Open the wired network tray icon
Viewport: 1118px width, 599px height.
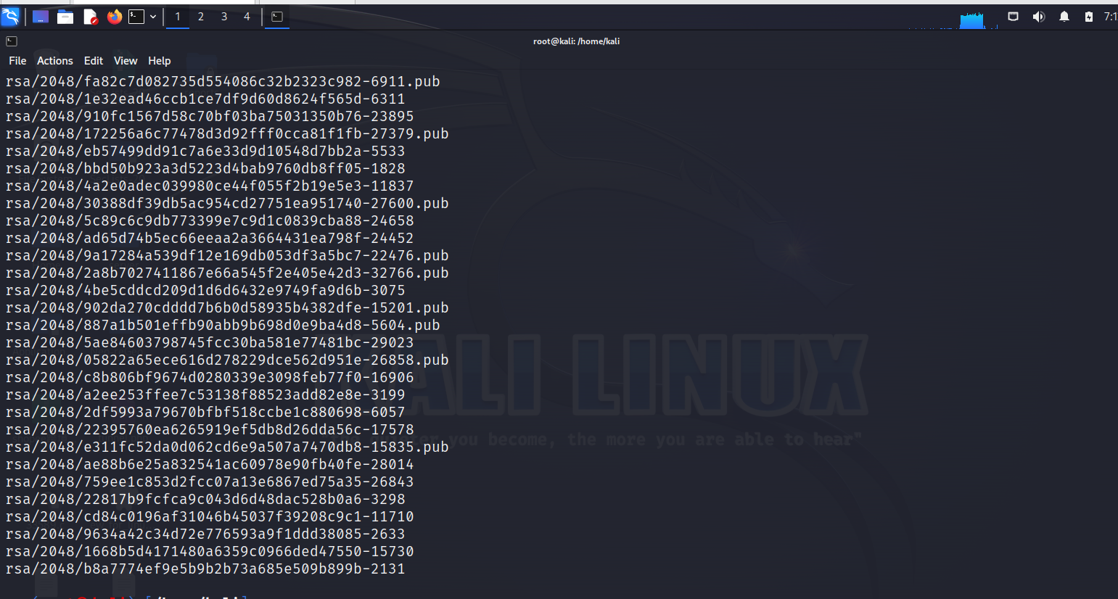tap(1014, 16)
